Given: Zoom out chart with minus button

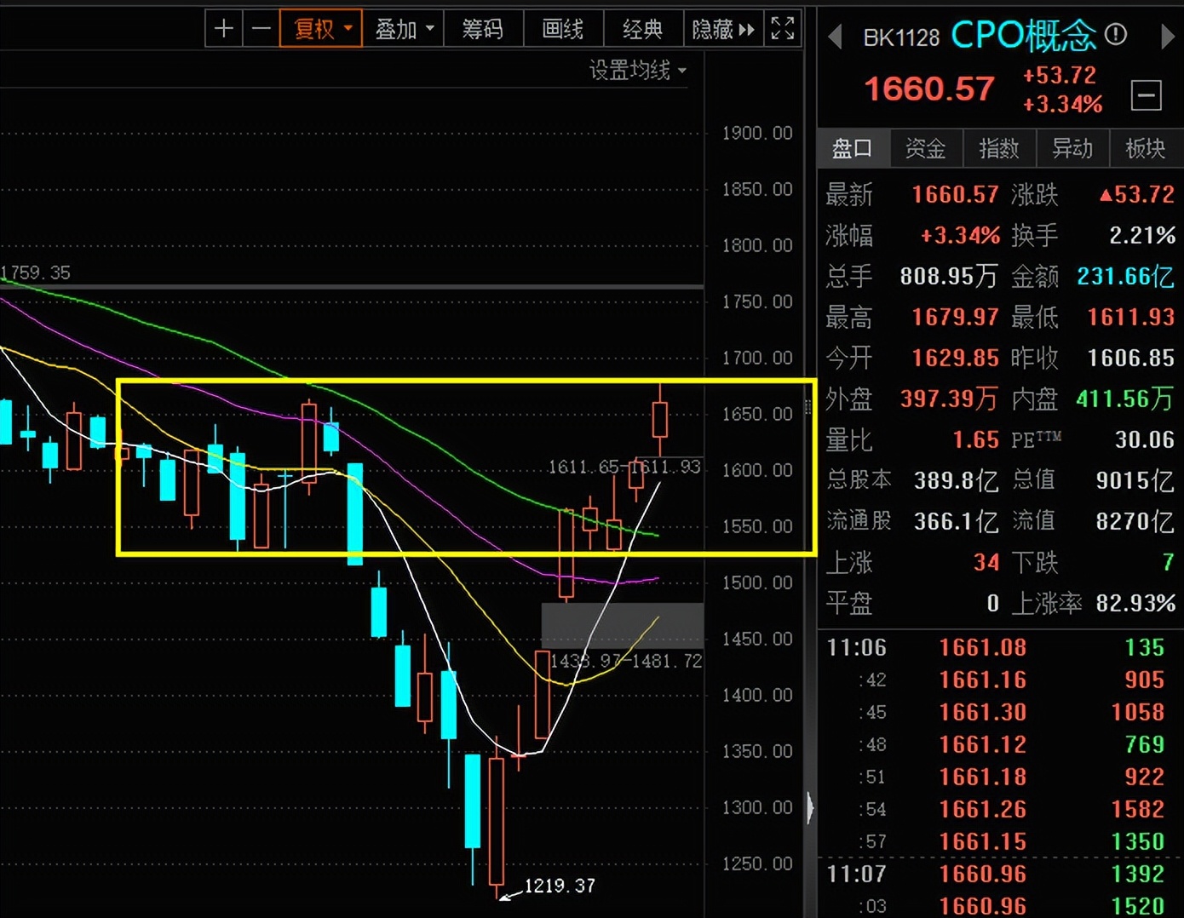Looking at the screenshot, I should pos(261,29).
